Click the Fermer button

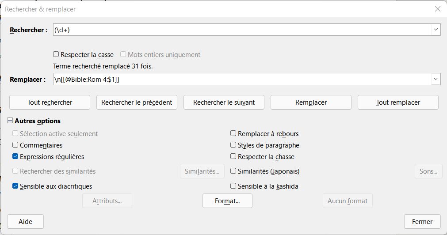coord(422,221)
